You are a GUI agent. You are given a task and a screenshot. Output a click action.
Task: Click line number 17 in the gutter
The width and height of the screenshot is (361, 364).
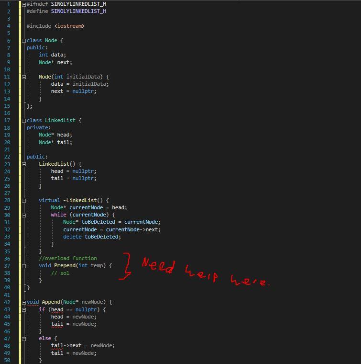click(7, 121)
